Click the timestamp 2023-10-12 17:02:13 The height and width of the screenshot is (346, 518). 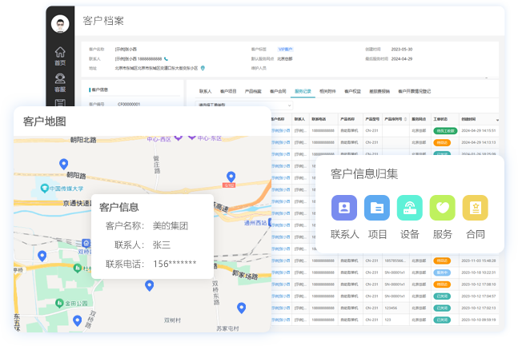[x=478, y=308]
